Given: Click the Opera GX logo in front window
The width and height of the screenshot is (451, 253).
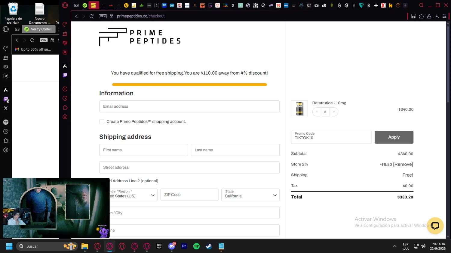Looking at the screenshot, I should point(65,5).
